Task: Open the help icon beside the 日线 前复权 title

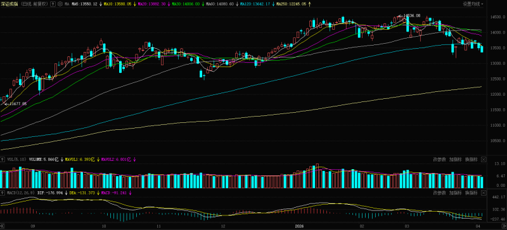Action: [x=53, y=4]
